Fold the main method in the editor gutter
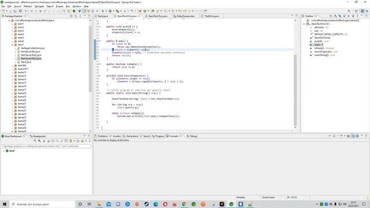The width and height of the screenshot is (370, 208). 100,93
